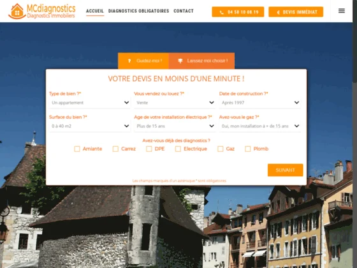
Task: Click the Plomb checkbox label
Action: point(261,149)
